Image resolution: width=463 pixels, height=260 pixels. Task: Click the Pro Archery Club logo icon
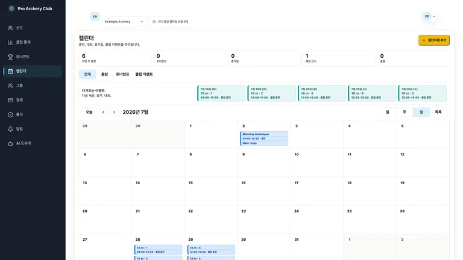pyautogui.click(x=11, y=8)
